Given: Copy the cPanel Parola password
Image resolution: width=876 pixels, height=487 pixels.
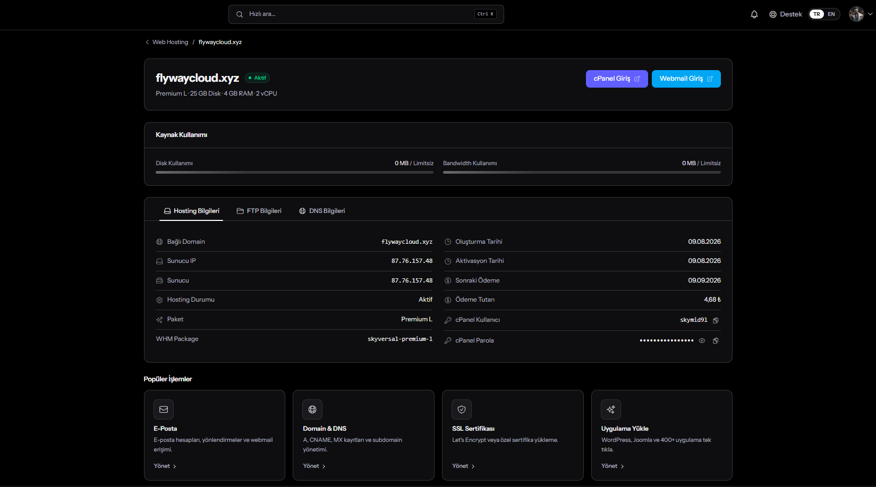Looking at the screenshot, I should pos(716,341).
